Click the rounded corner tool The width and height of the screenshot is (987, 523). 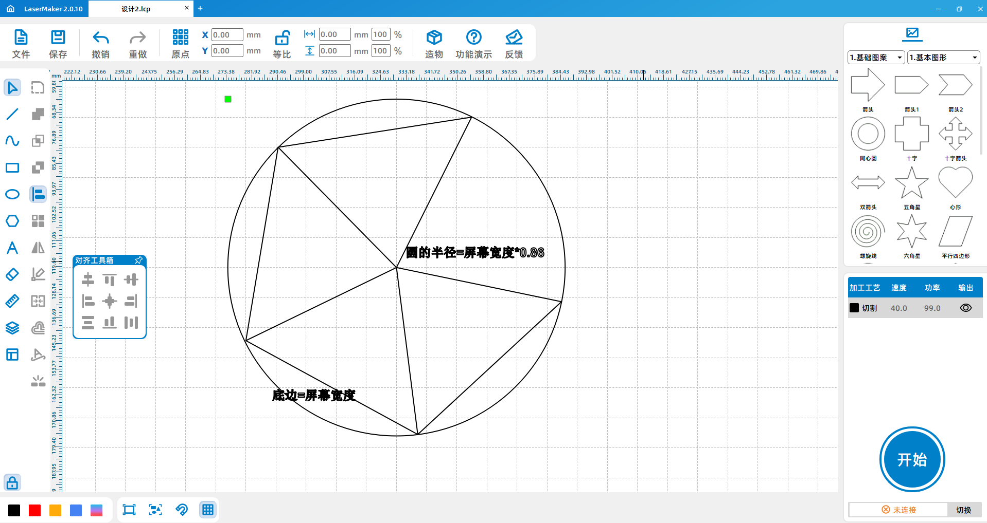tap(38, 87)
